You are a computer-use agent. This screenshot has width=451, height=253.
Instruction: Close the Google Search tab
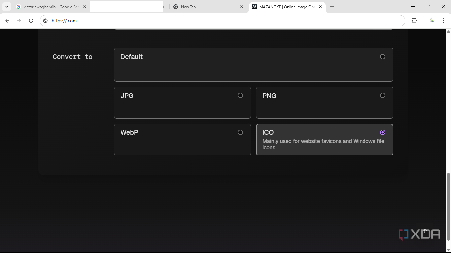point(85,7)
